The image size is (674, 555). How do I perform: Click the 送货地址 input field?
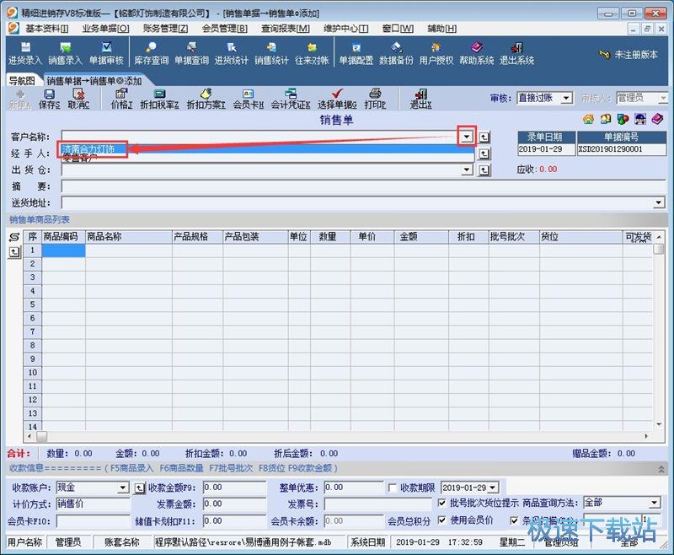[253, 202]
